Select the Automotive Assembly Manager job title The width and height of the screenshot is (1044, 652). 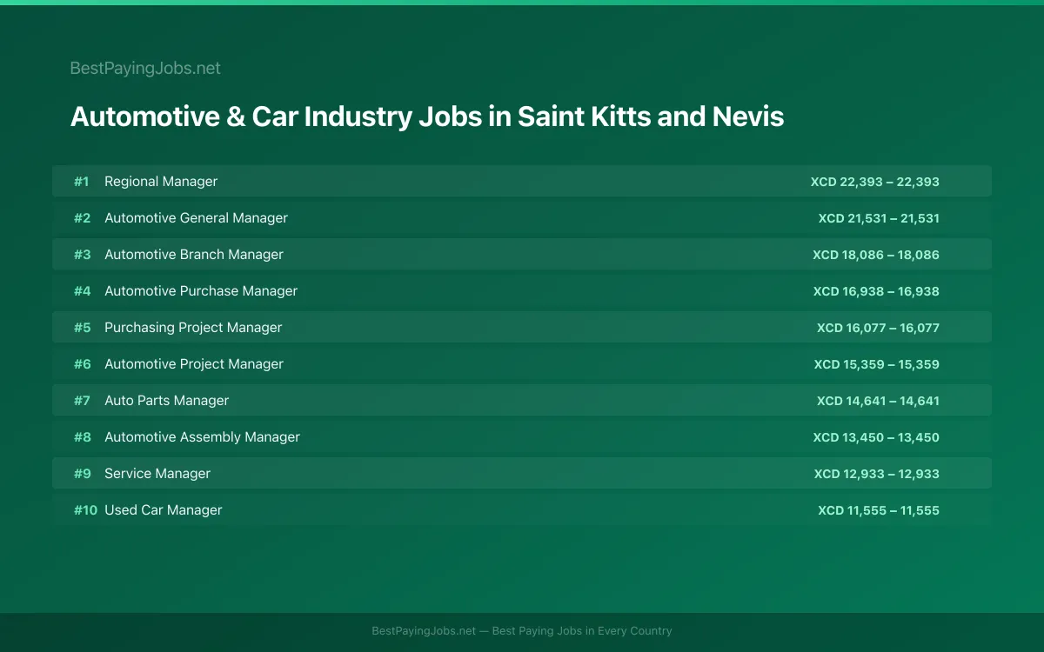pos(202,437)
